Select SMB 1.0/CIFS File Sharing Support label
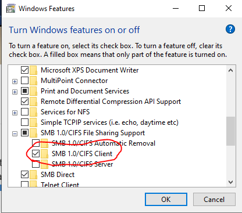 click(x=92, y=133)
